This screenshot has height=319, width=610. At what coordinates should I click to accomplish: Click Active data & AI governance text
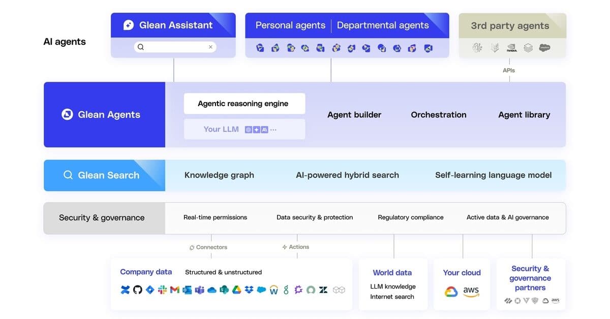508,217
